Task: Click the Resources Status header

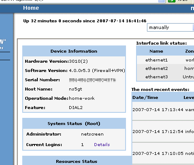Action: point(76,161)
